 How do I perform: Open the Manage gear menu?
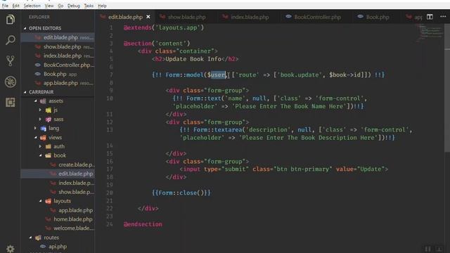coord(11,248)
